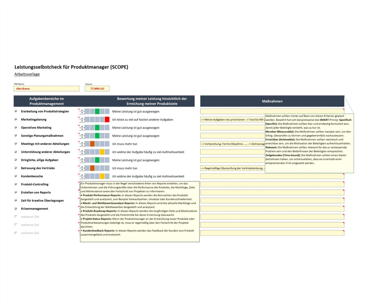The image size is (367, 305).
Task: Click the red comment marker on Maßnahmen header
Action: pyautogui.click(x=344, y=97)
